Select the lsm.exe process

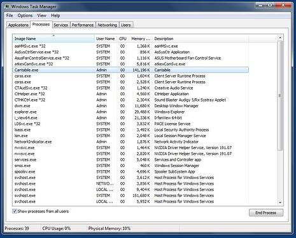pos(130,136)
